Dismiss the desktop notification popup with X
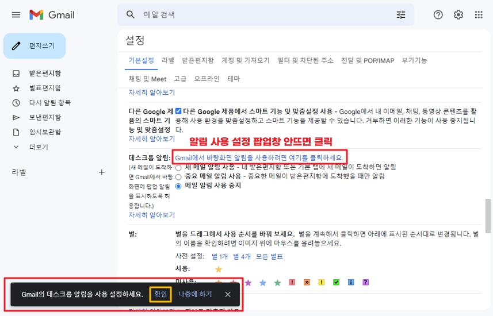Viewport: 493px width, 316px height. 228,294
